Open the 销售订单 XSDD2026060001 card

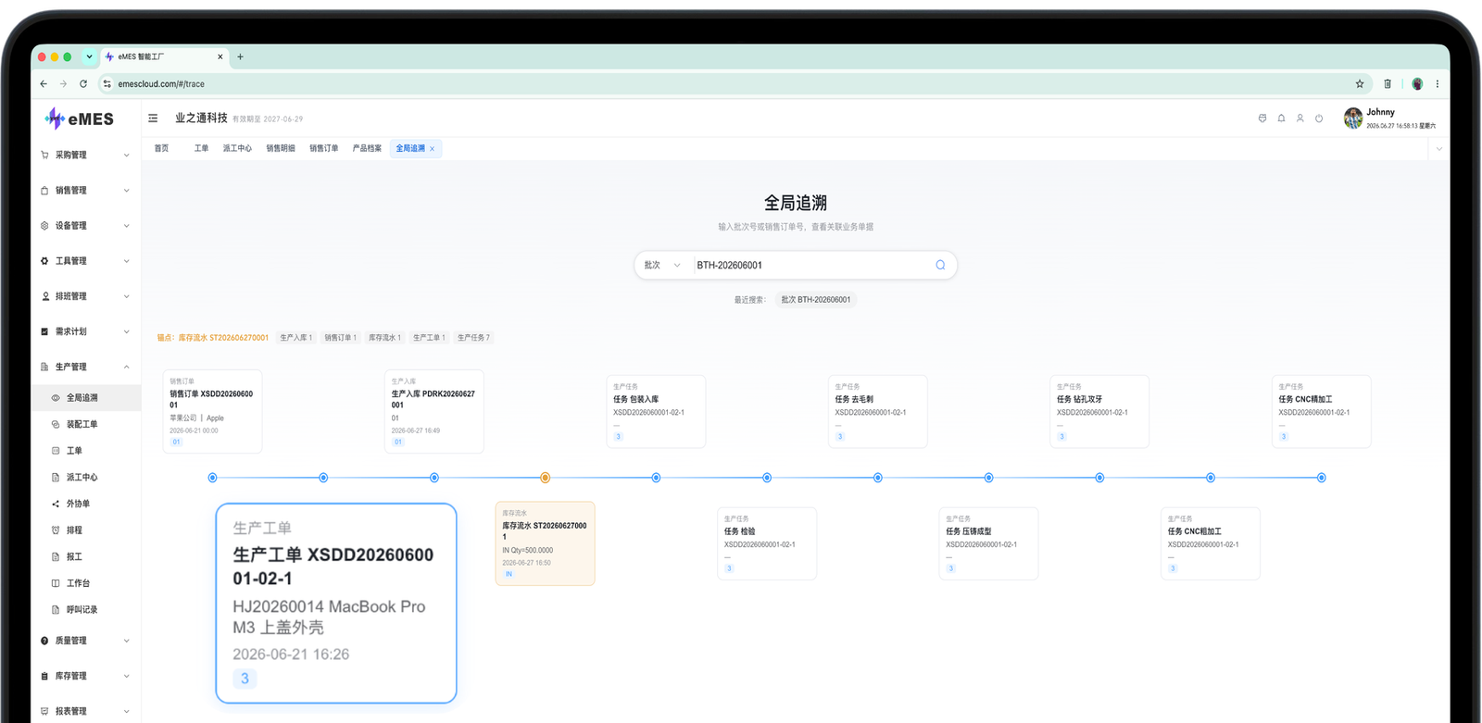pyautogui.click(x=212, y=412)
